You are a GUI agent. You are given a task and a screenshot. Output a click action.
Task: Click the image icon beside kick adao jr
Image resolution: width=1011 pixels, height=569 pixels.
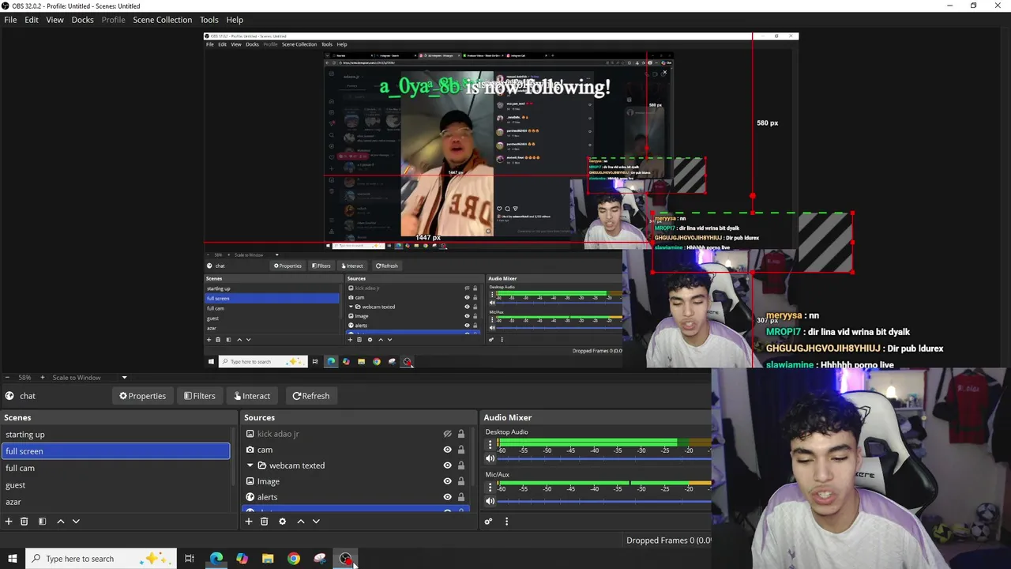point(250,434)
